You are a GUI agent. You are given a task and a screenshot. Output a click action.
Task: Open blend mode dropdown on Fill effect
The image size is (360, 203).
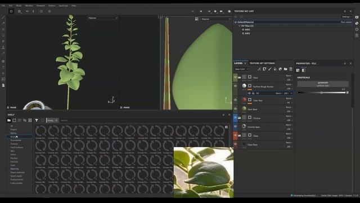[x=279, y=93]
